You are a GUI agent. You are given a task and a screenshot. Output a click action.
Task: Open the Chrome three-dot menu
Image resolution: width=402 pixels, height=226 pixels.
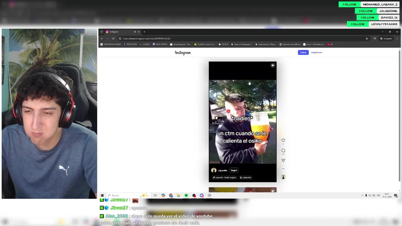[397, 39]
